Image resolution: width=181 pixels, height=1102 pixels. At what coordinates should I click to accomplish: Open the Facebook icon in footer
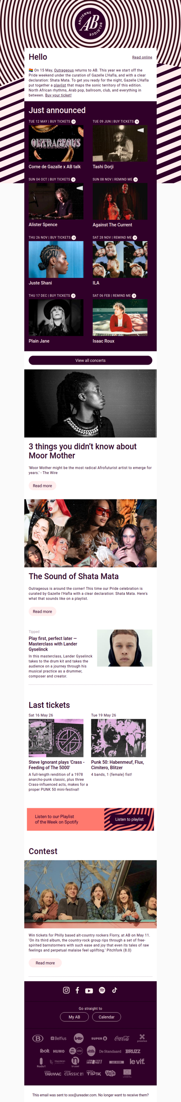[x=77, y=990]
